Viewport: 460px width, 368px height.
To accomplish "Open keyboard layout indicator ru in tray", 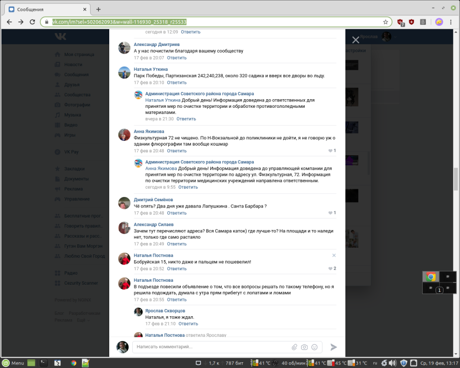I will point(375,363).
